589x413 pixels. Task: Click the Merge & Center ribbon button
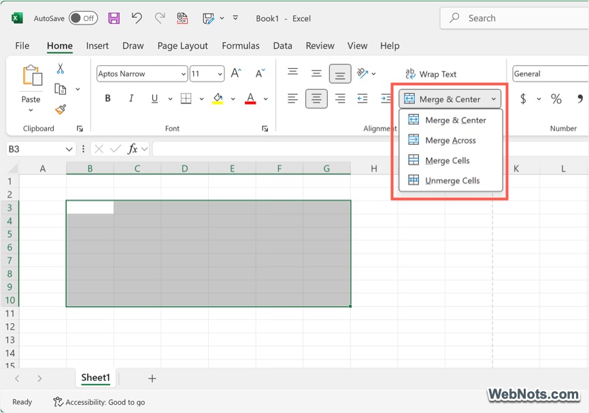pos(443,99)
